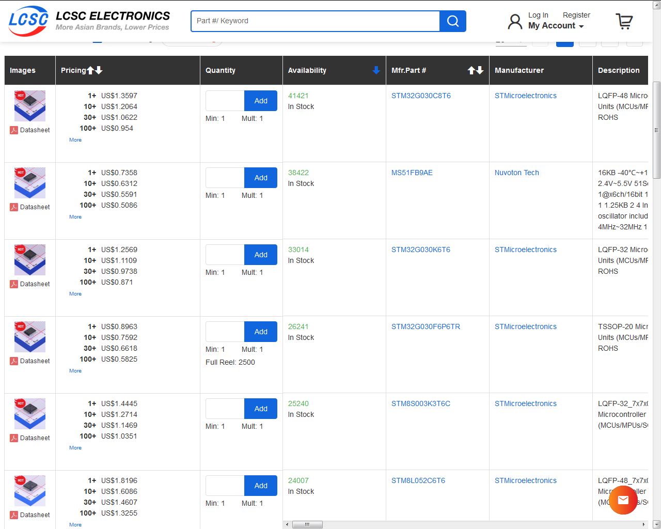This screenshot has width=661, height=529.
Task: Click the price US$1.3597
Action: (x=119, y=96)
